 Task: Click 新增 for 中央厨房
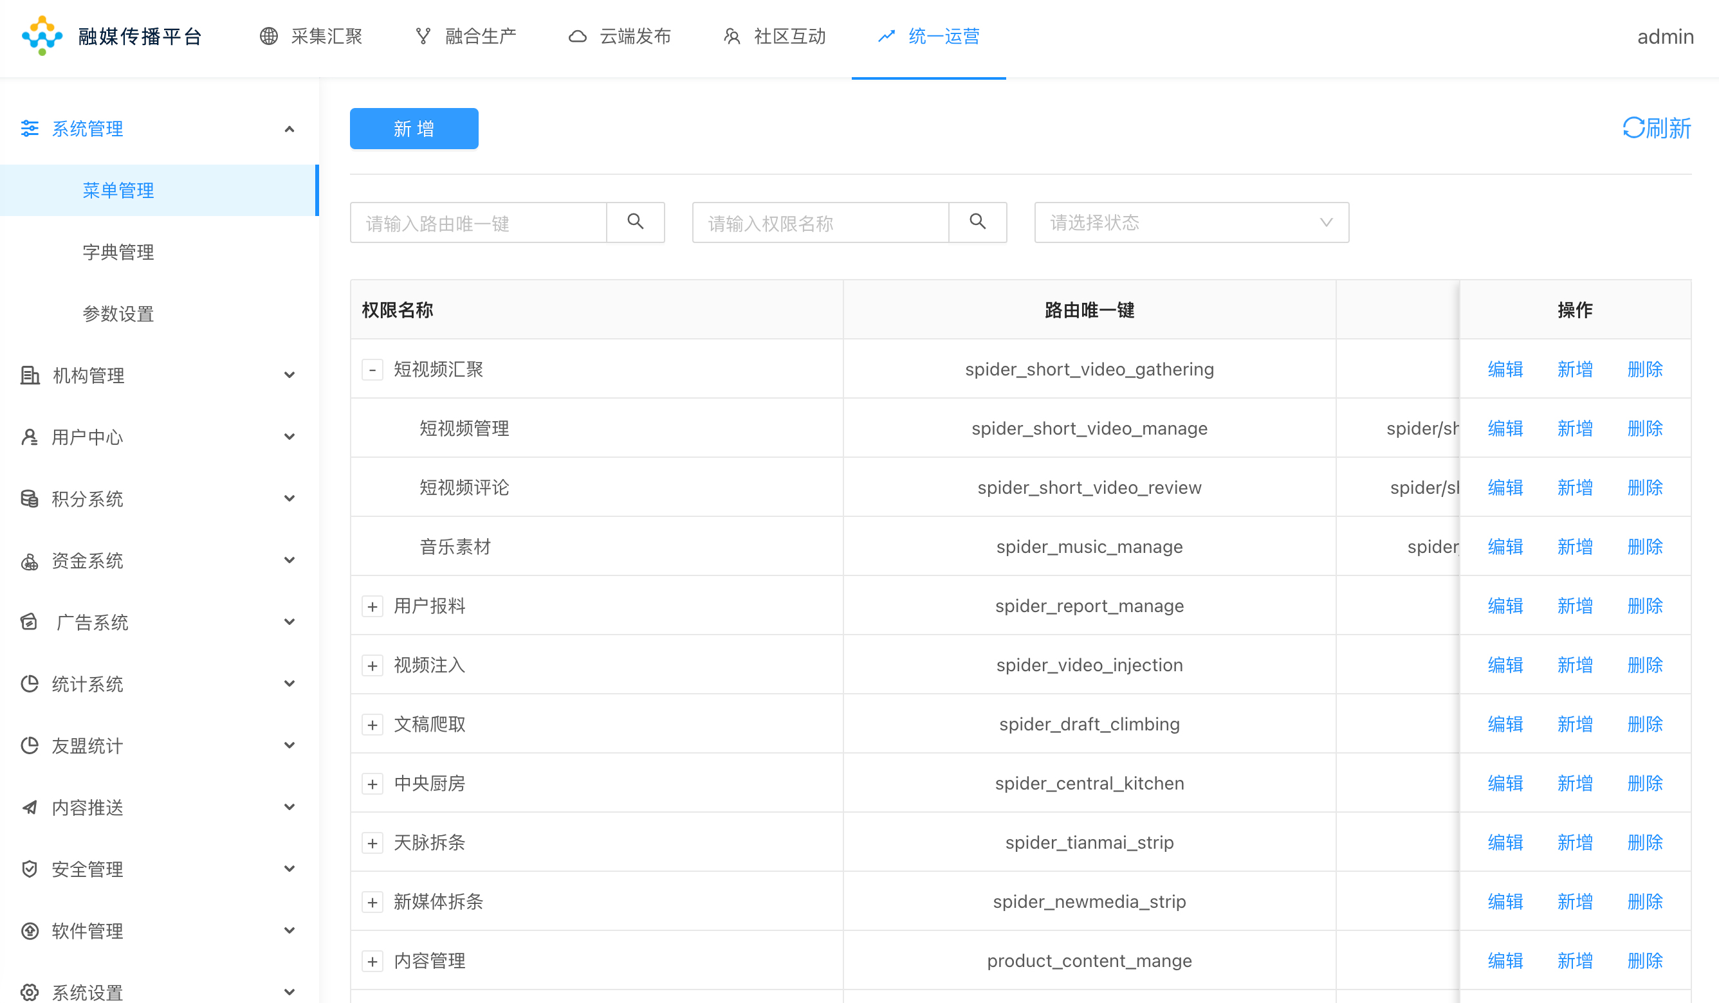[1574, 784]
